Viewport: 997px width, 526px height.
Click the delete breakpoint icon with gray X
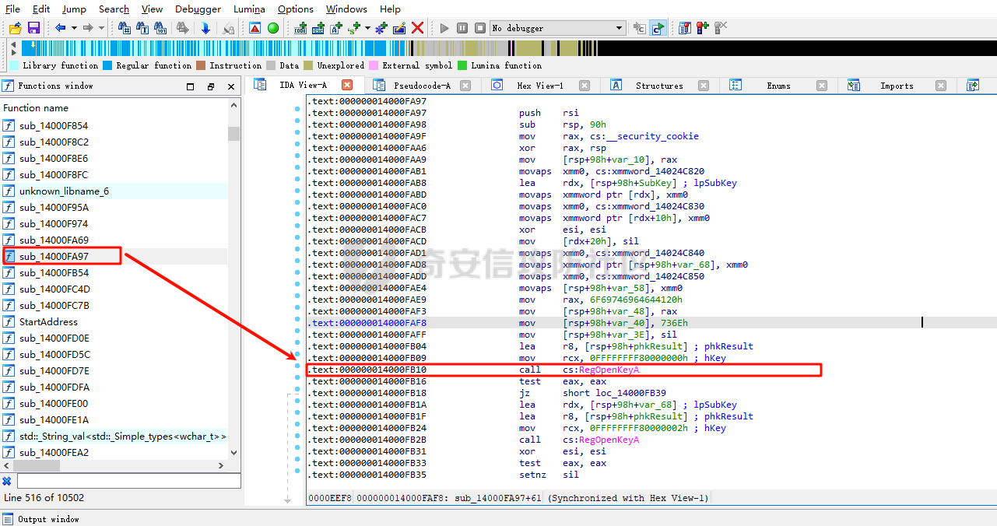click(721, 28)
